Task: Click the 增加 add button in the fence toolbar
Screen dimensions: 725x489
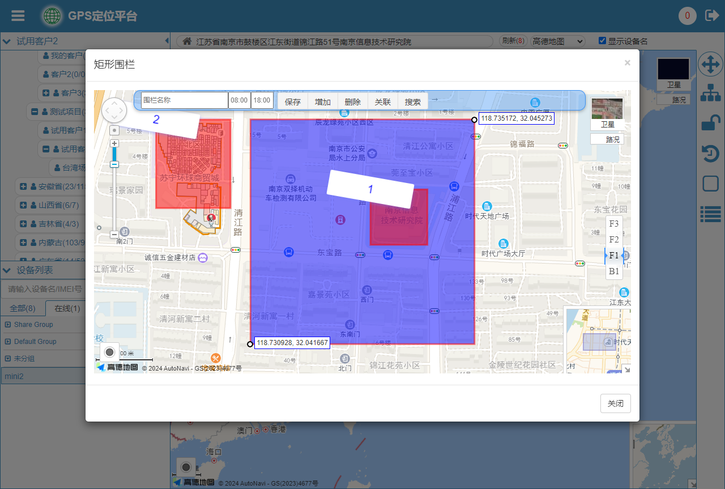Action: click(323, 102)
